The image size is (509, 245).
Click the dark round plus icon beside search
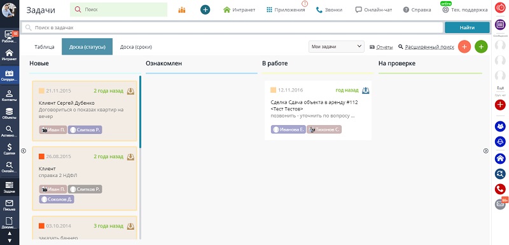205,10
